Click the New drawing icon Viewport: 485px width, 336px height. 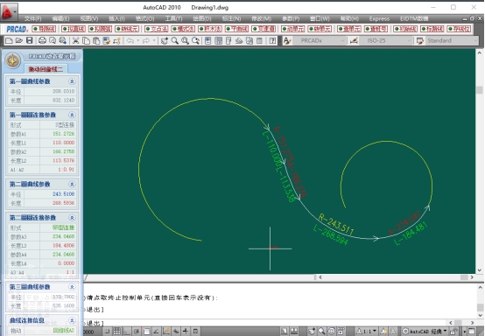click(x=10, y=40)
